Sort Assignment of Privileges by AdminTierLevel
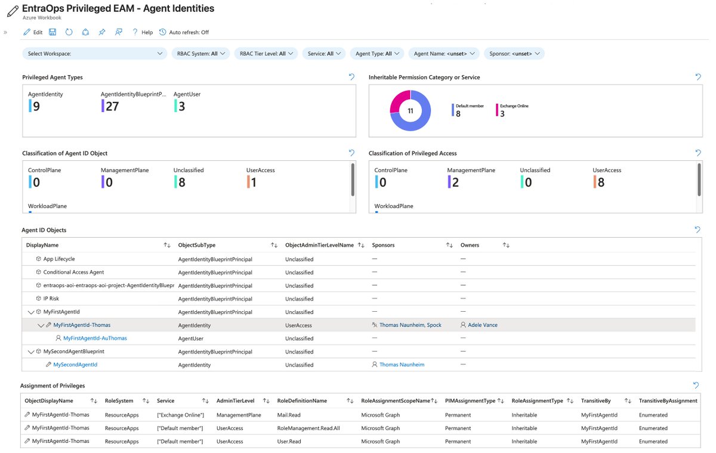This screenshot has width=716, height=453. point(267,401)
